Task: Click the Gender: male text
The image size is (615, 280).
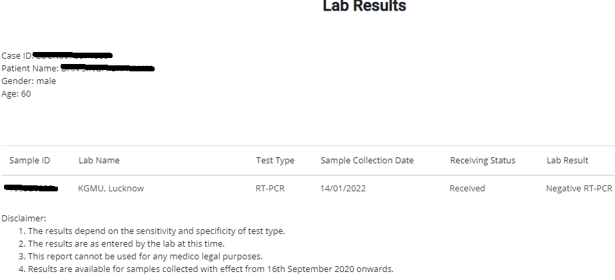Action: 29,81
